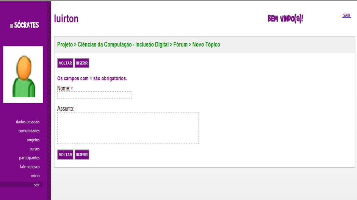357x200 pixels.
Task: Open cursos in sidebar menu
Action: click(34, 149)
